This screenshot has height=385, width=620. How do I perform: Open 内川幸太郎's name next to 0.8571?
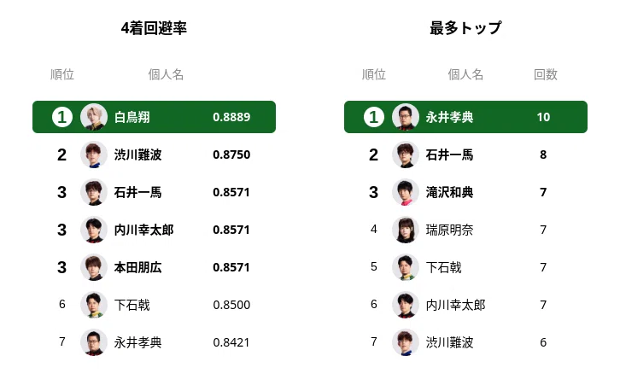[143, 230]
